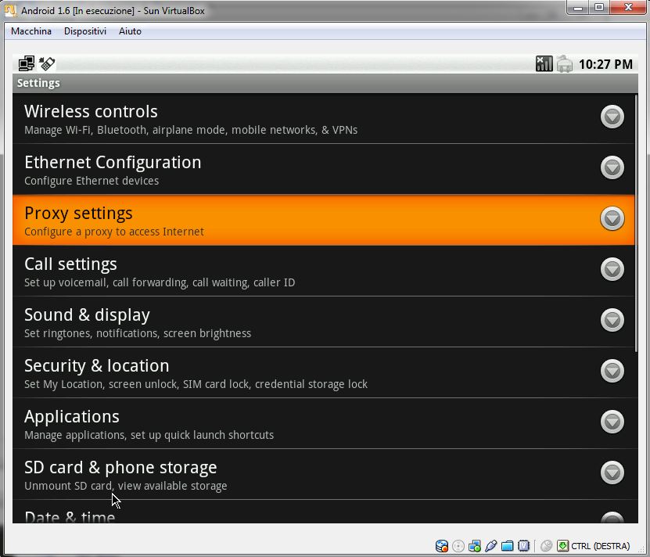Click subtitle starting 'Manage Wi-Fi, Bluetooth'
The height and width of the screenshot is (557, 650).
[191, 130]
